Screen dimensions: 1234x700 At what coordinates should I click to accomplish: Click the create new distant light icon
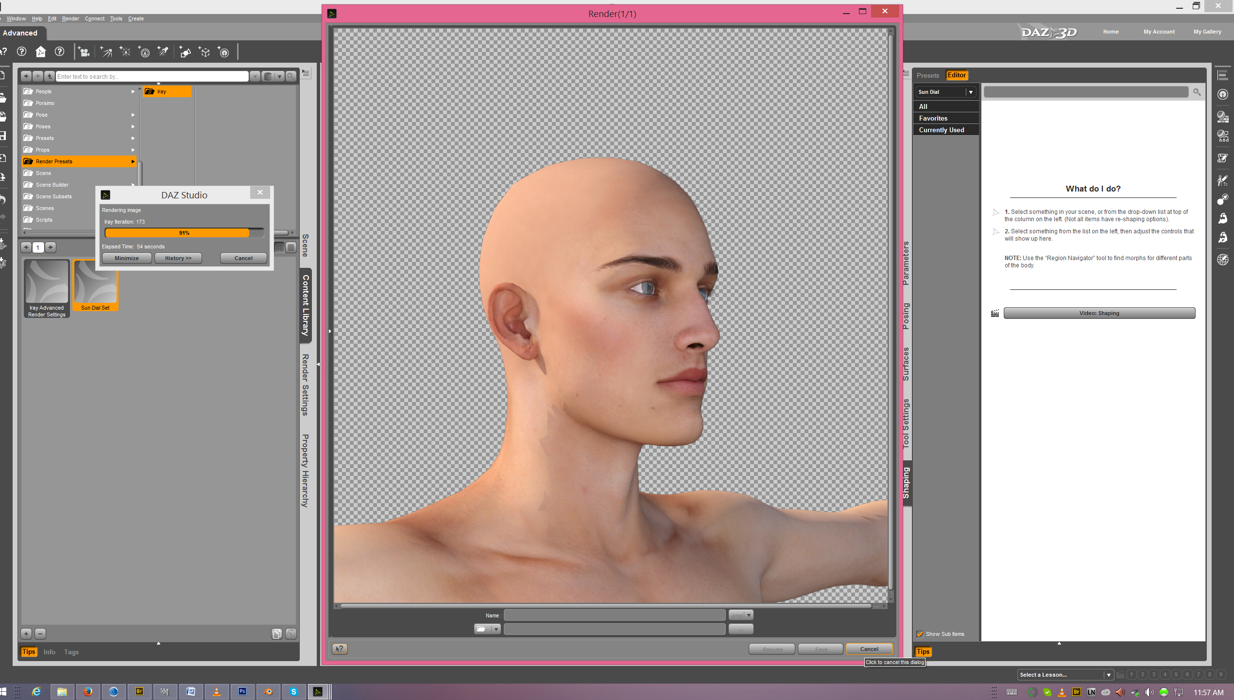coord(106,52)
